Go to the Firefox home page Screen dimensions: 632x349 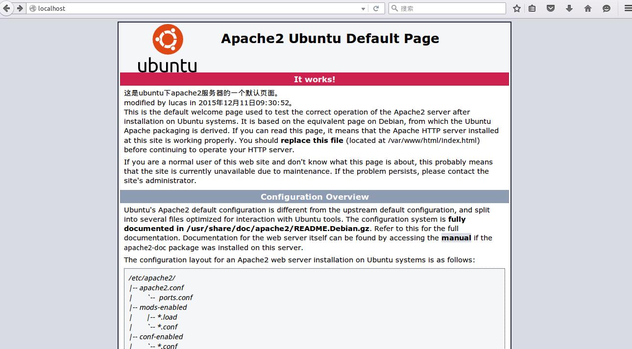pyautogui.click(x=588, y=8)
